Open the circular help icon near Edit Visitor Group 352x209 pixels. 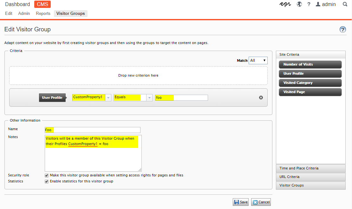(342, 29)
